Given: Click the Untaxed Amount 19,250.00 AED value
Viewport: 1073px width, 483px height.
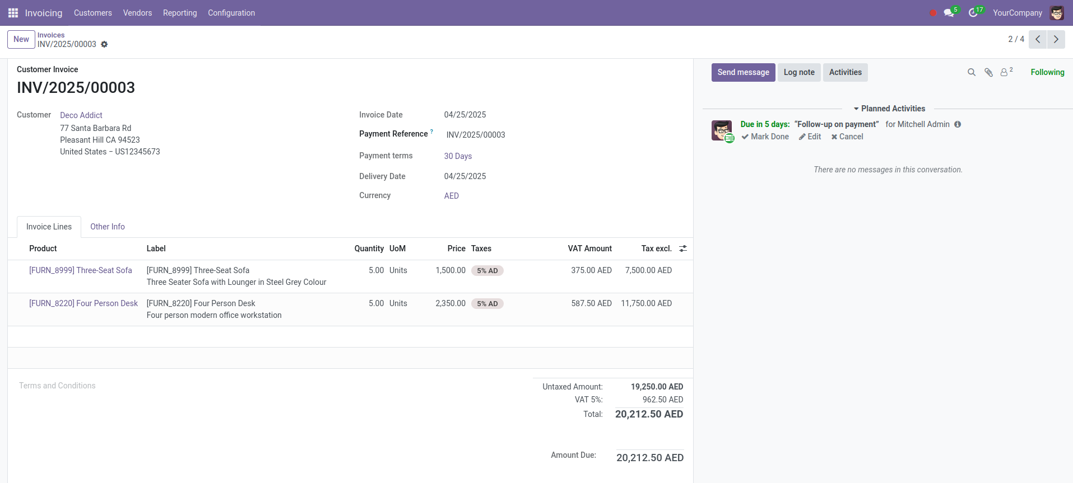Looking at the screenshot, I should click(x=657, y=387).
